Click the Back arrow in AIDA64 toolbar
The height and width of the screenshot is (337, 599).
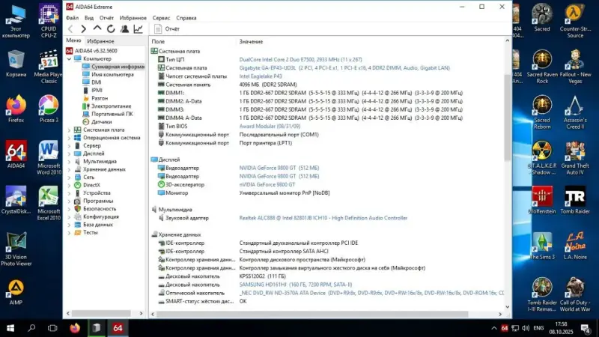coord(72,29)
